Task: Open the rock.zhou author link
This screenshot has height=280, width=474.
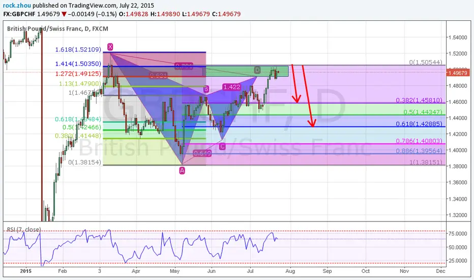Action: tap(17, 6)
